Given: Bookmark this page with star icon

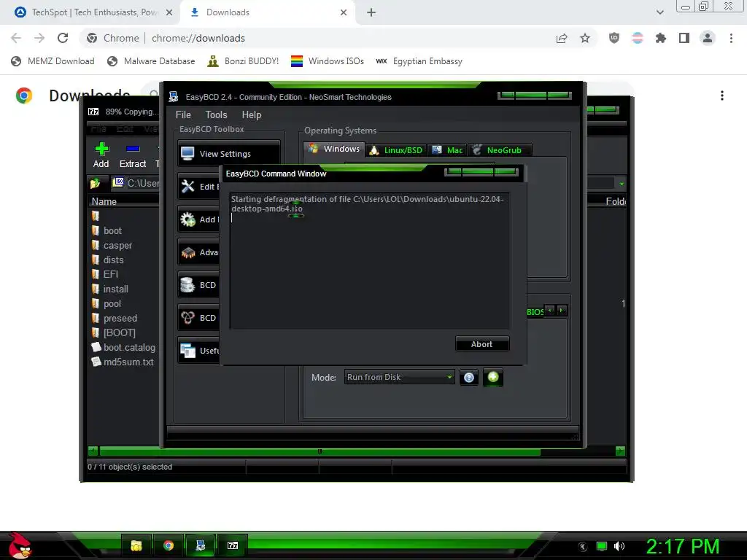Looking at the screenshot, I should tap(585, 38).
